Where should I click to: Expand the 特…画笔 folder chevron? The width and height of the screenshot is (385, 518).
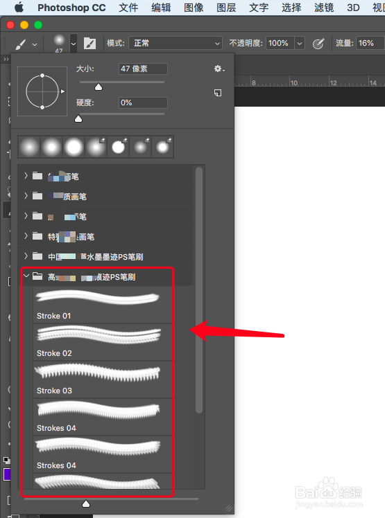[x=26, y=236]
